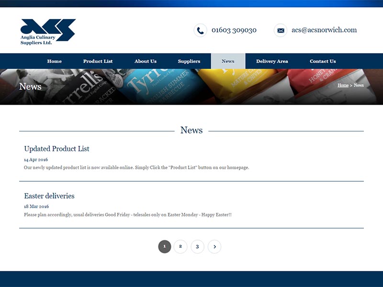Viewport: 383px width, 287px height.
Task: Click the newly updated product list description
Action: pos(136,168)
